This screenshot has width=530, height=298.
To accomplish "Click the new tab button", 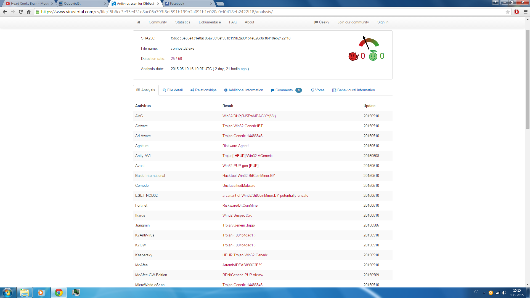I will coord(220,4).
